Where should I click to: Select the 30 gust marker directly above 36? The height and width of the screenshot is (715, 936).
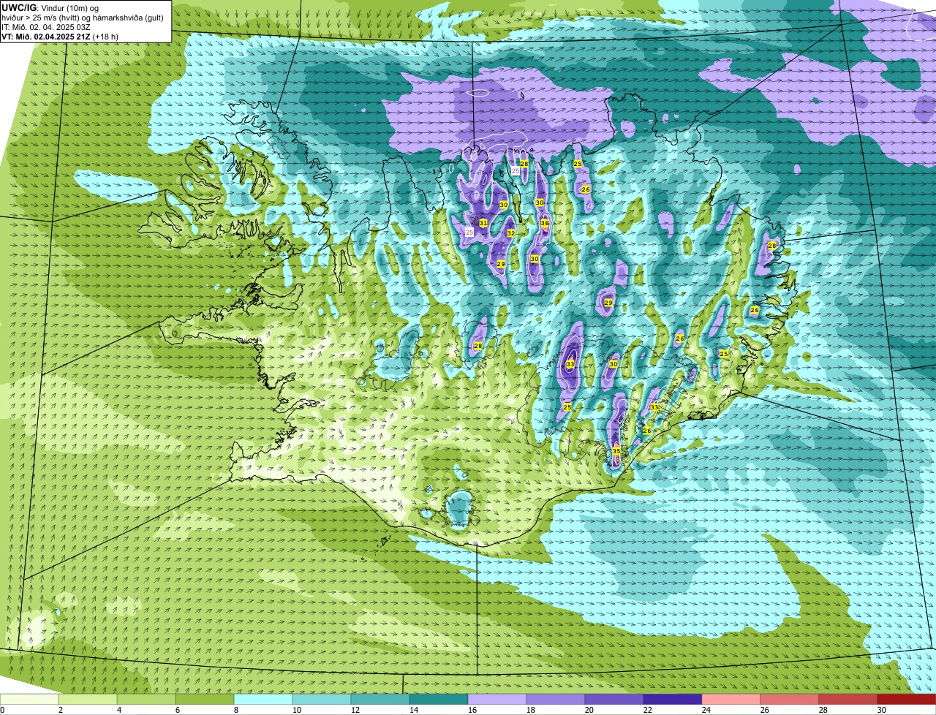539,203
